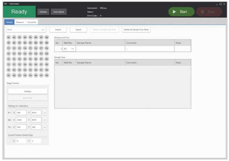Select well G4 in the plate grid
This screenshot has height=161, width=229.
tap(25, 70)
